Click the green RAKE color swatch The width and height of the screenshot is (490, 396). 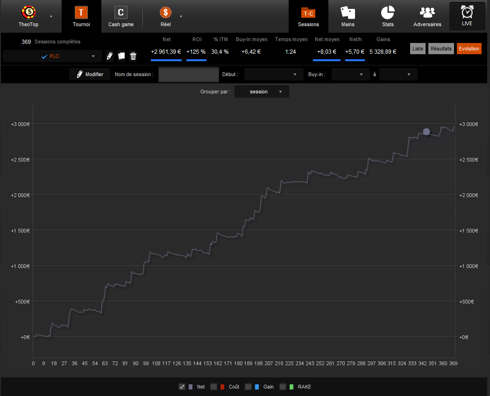[x=291, y=387]
